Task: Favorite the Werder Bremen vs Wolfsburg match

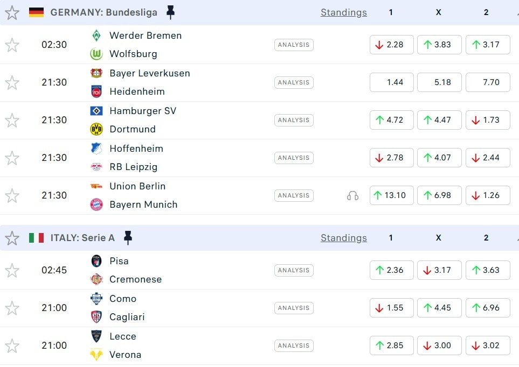Action: (x=12, y=45)
